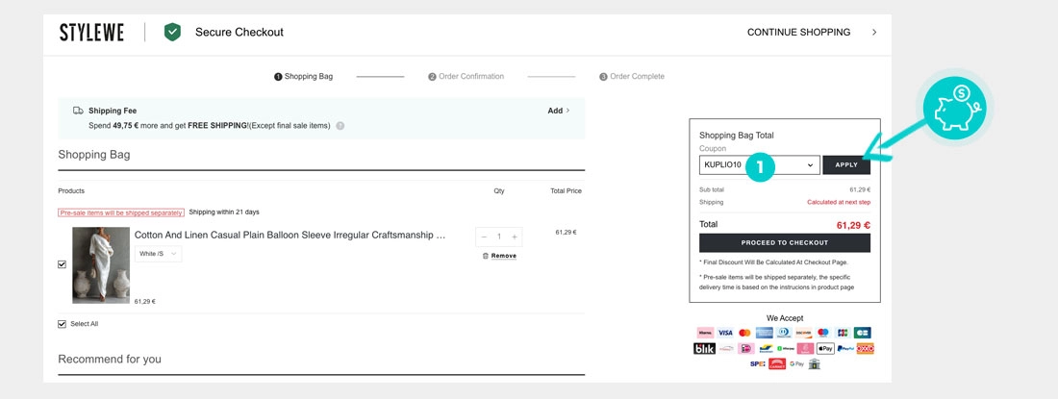Viewport: 1058px width, 399px height.
Task: Click the Visa payment icon
Action: pyautogui.click(x=725, y=333)
